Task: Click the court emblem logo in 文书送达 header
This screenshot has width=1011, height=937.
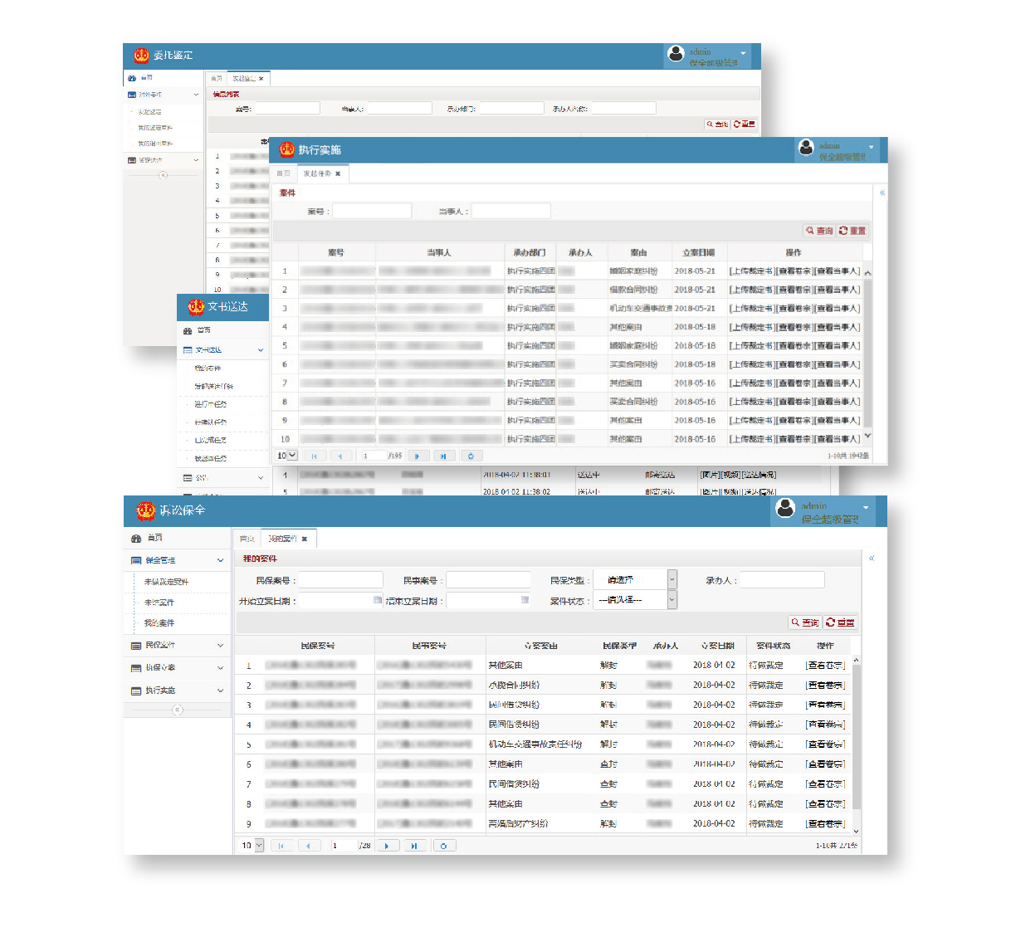Action: [x=196, y=306]
